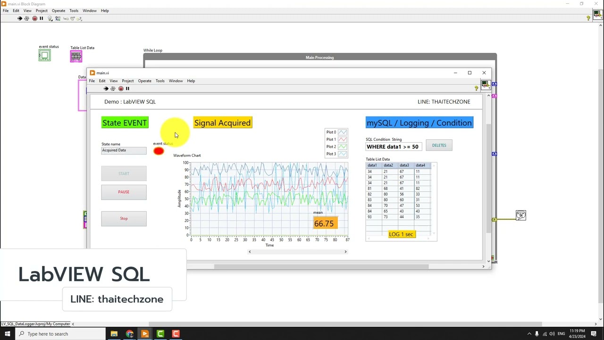Viewport: 604px width, 340px height.
Task: Click taskbar search box
Action: (60, 334)
